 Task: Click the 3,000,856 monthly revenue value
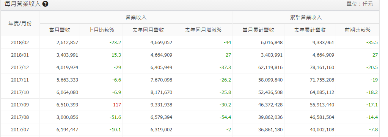click(67, 117)
